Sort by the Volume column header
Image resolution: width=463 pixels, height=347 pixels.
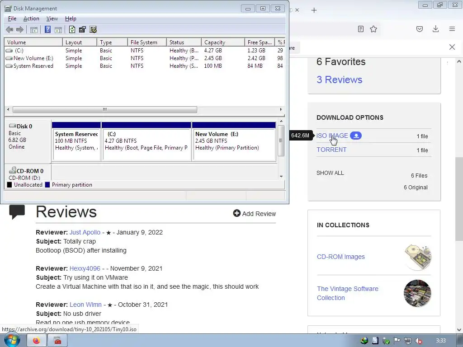click(x=33, y=42)
